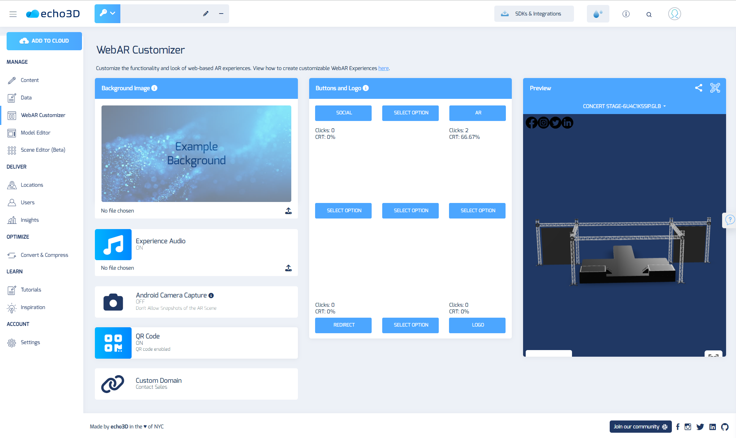Open Select Option dropdown next to Social

(410, 113)
